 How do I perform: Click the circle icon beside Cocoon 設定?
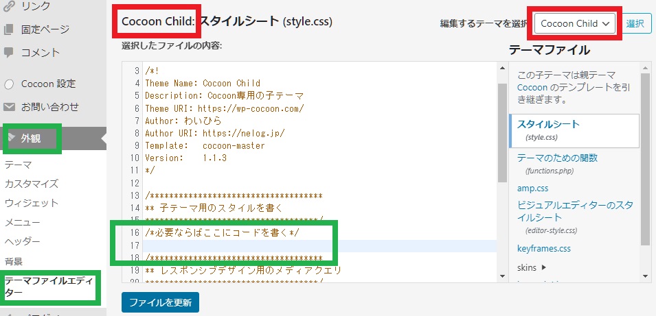(x=9, y=84)
